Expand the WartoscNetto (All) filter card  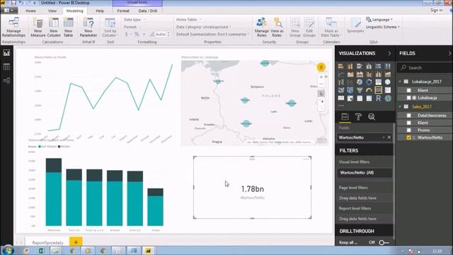365,173
